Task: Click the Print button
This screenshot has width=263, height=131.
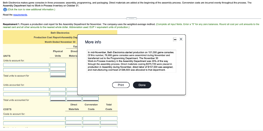Action: [121, 85]
